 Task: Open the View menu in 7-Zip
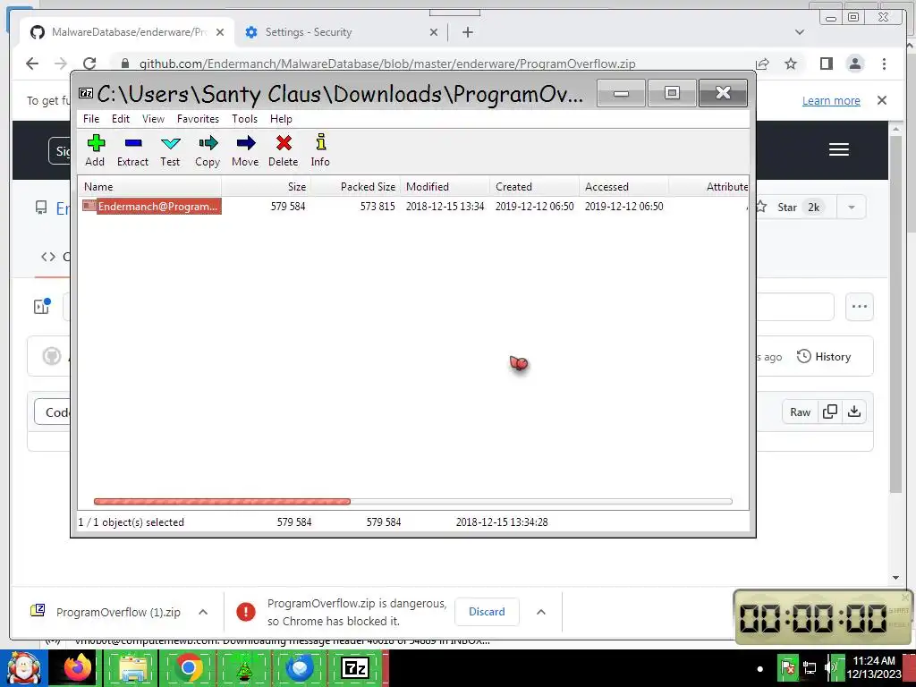(153, 119)
